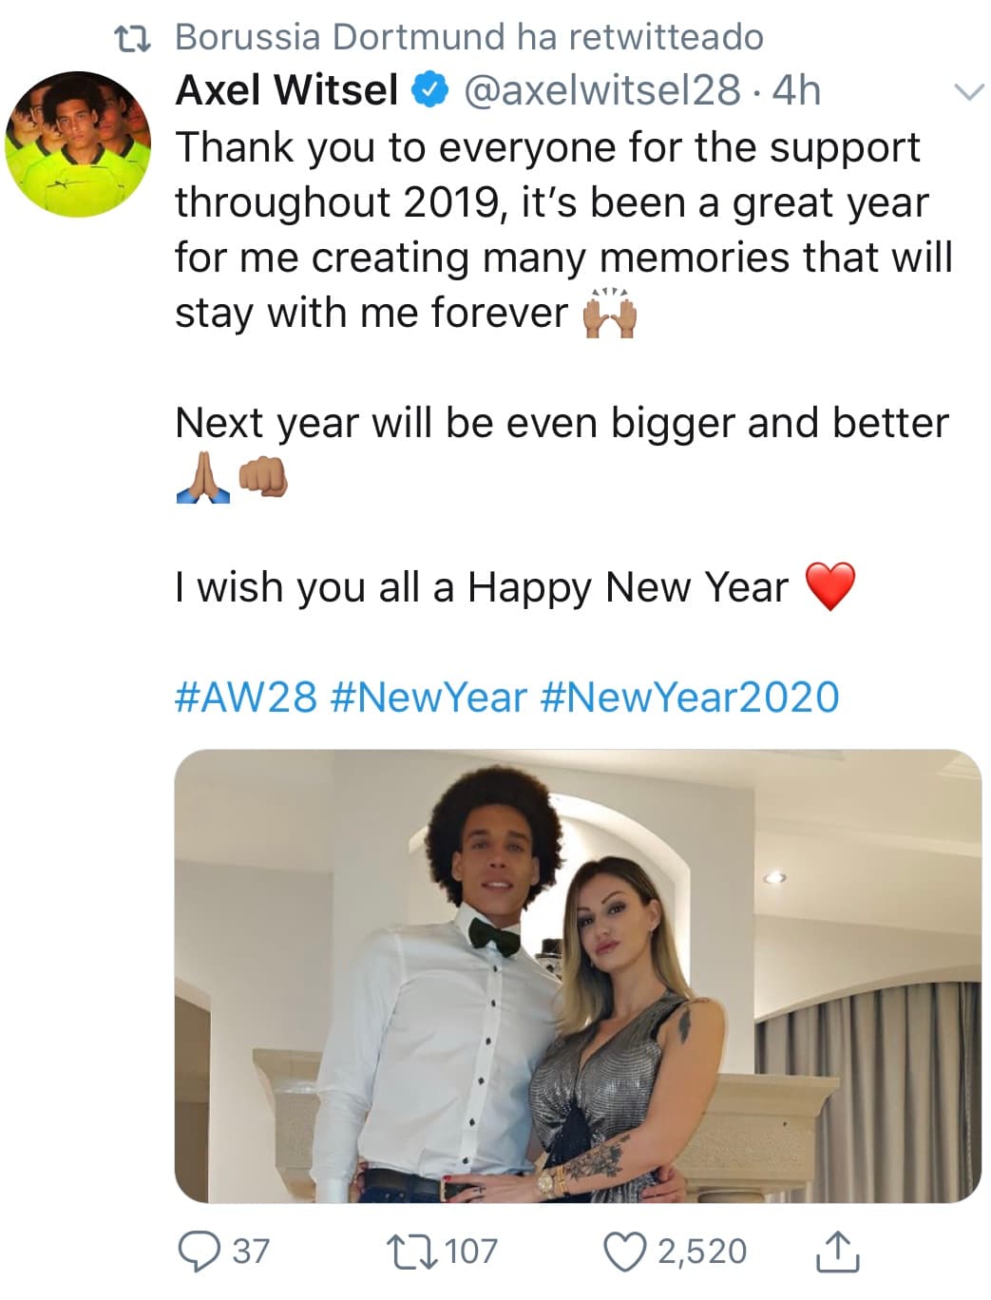The image size is (991, 1300).
Task: Enlarge the attached couple photo
Action: coord(578,975)
